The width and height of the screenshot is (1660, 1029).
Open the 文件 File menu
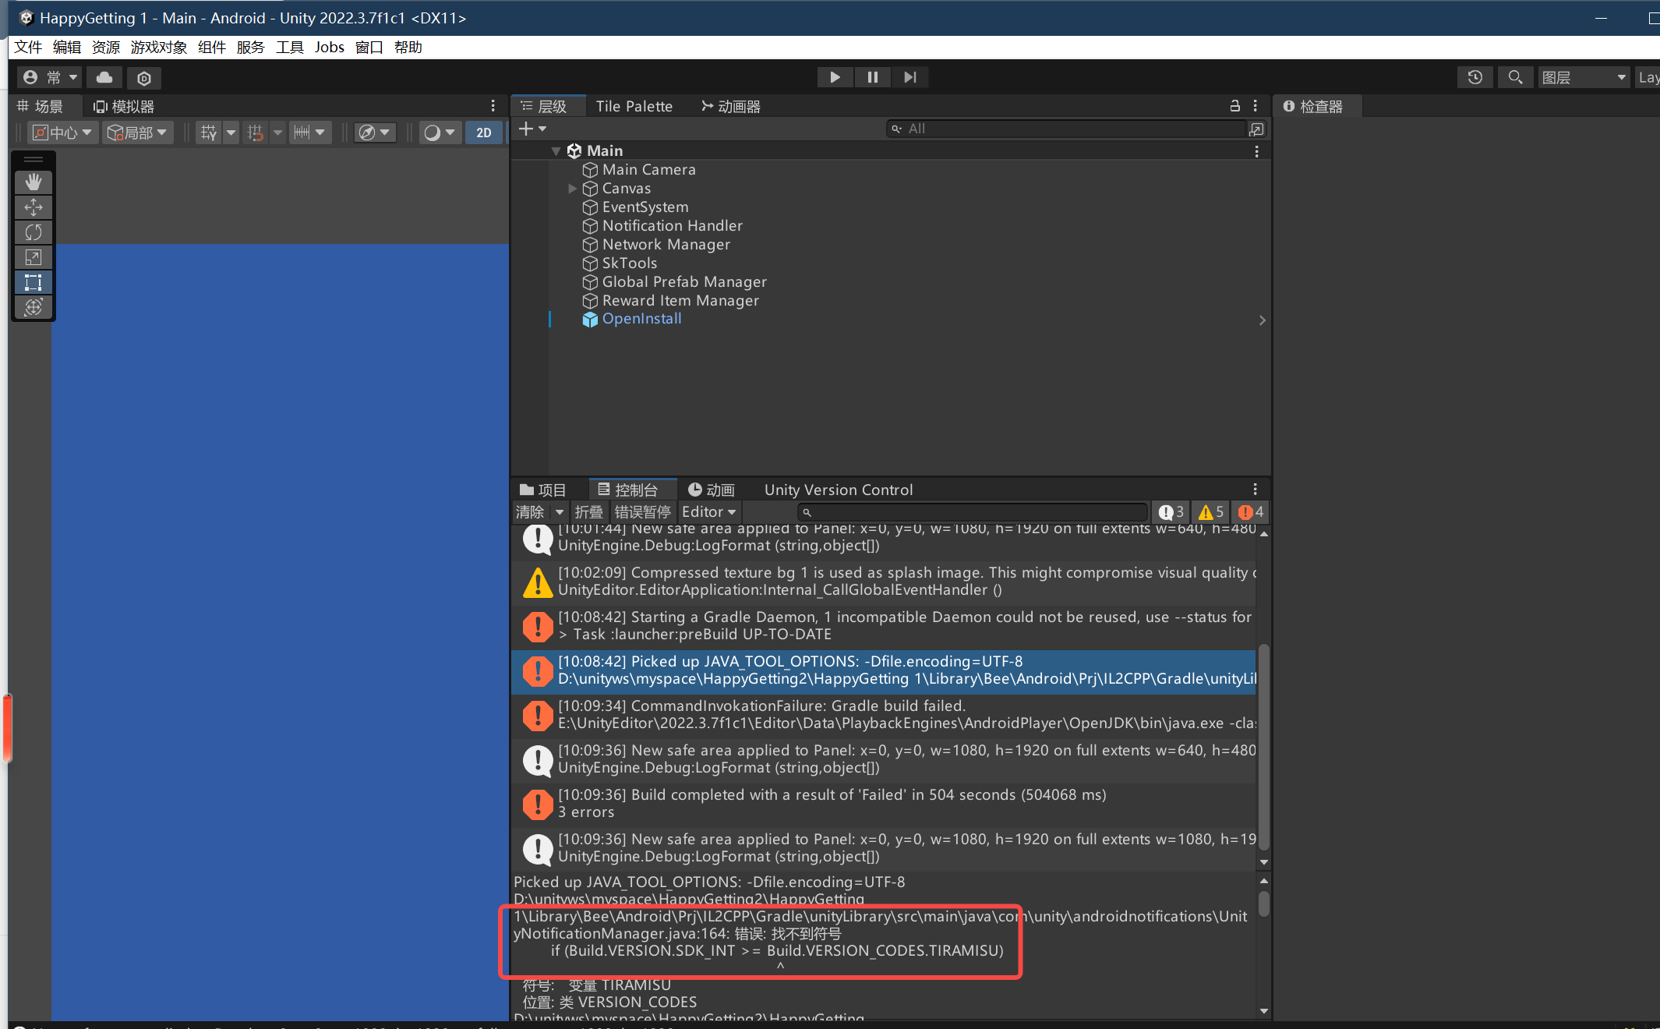tap(28, 48)
